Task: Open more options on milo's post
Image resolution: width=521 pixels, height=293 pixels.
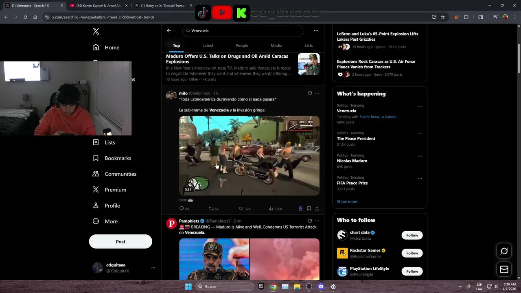Action: click(317, 93)
